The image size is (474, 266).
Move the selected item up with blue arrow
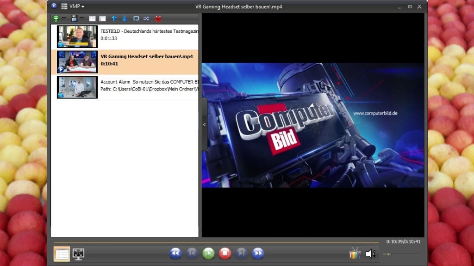114,18
